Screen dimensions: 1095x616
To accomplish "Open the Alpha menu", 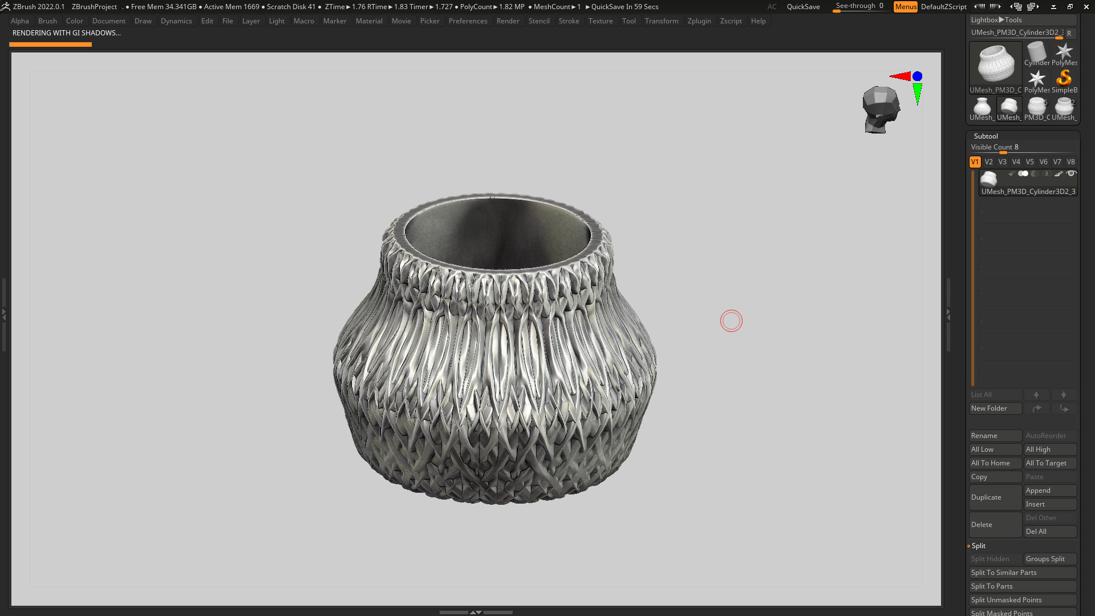I will tap(20, 21).
